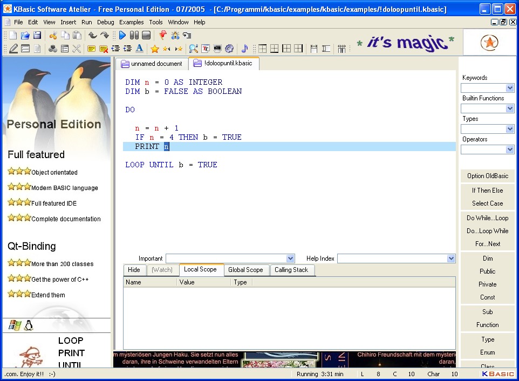Viewport: 519px width, 381px height.
Task: Click the single-step arrow lines icon
Action: (187, 36)
